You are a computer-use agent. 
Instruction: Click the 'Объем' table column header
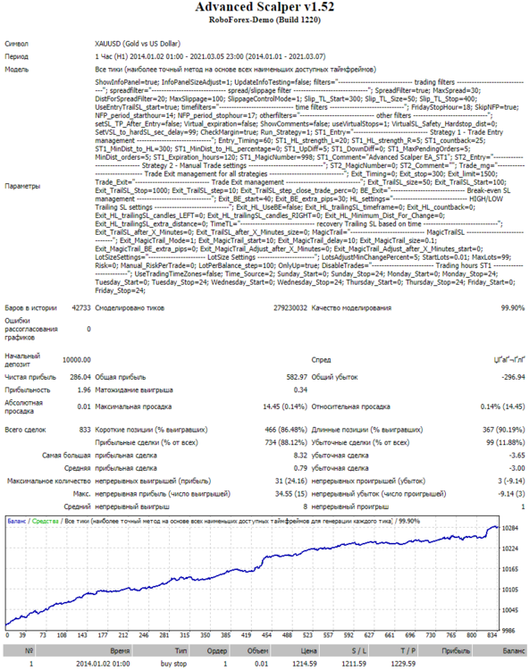click(257, 650)
